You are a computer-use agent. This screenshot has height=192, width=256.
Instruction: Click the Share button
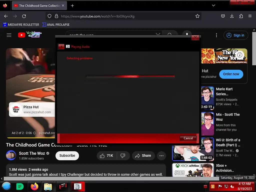point(143,155)
